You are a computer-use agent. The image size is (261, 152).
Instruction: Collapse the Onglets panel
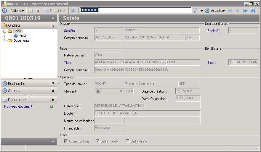[x=53, y=25]
